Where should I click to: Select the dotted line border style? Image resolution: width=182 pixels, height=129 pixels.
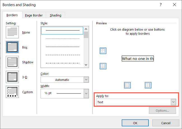point(62,39)
